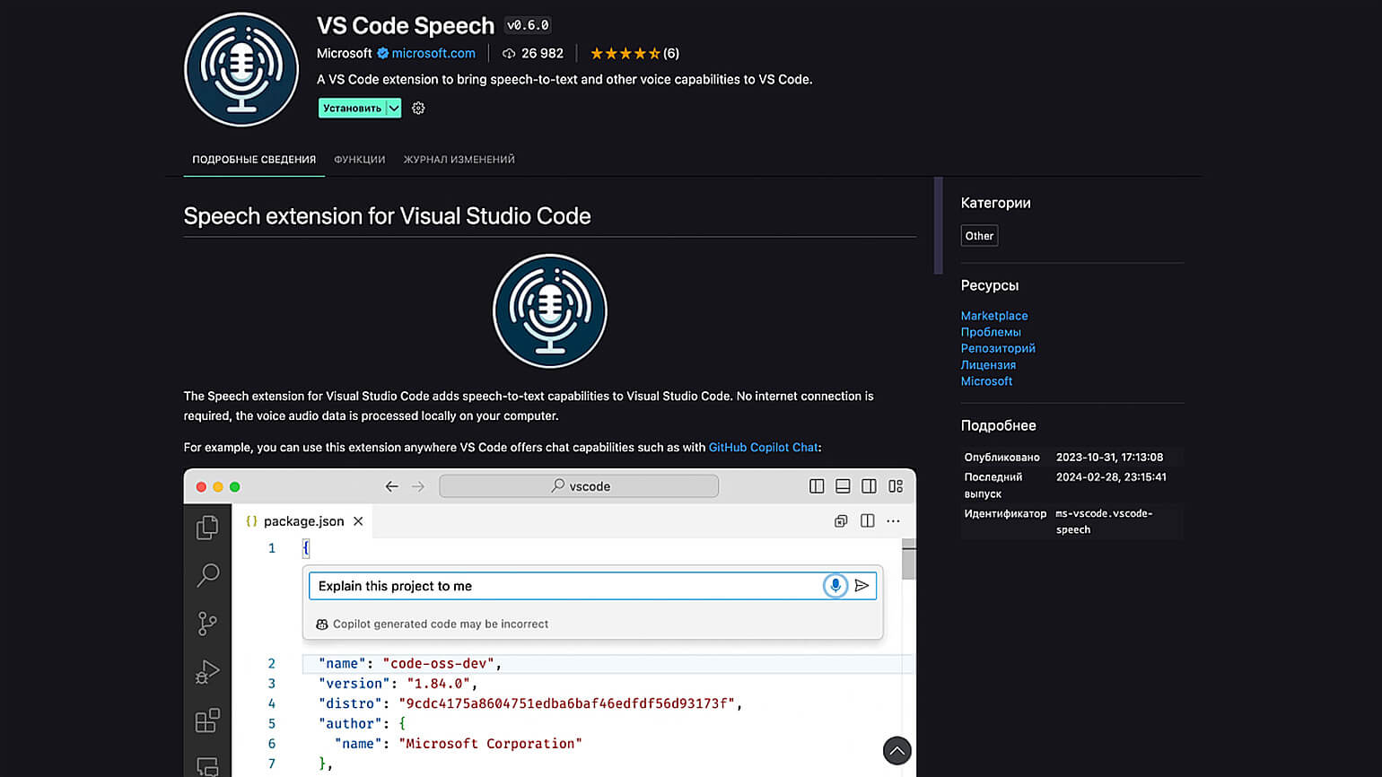This screenshot has height=777, width=1382.
Task: Switch to the ПОДРОБНЫЕ СВЕДЕНИЯ tab
Action: (254, 160)
